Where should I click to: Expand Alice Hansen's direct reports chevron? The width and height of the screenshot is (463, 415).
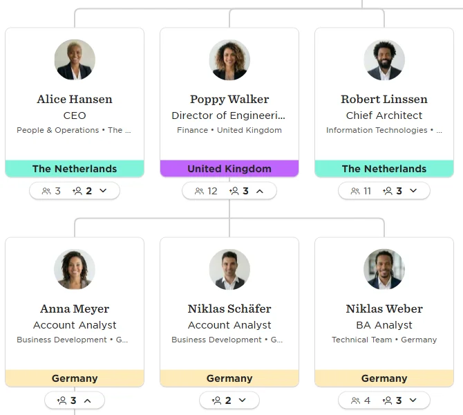(103, 191)
